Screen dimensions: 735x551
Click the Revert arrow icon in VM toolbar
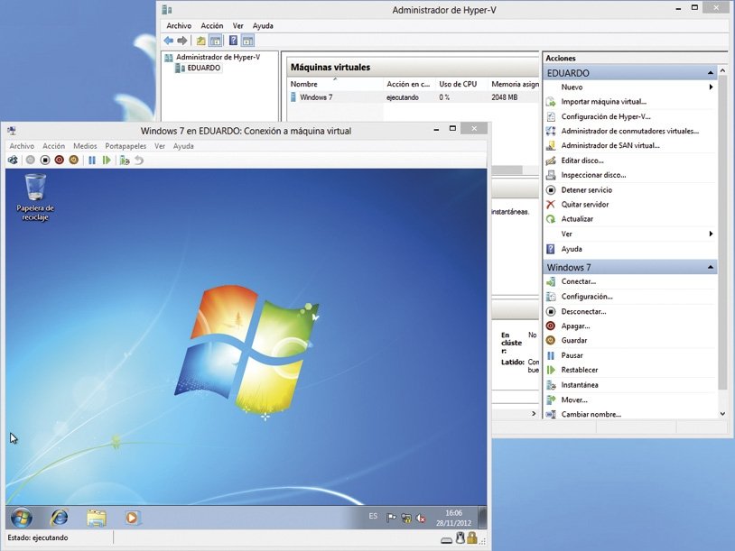[x=139, y=161]
